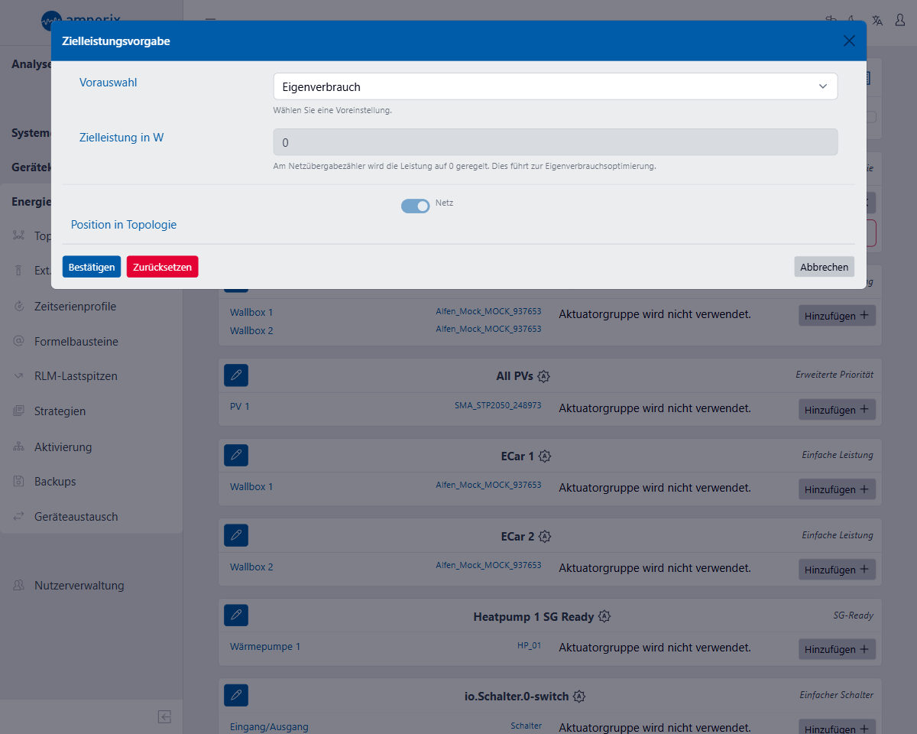
Task: Open settings gear next to All PVs
Action: (543, 376)
